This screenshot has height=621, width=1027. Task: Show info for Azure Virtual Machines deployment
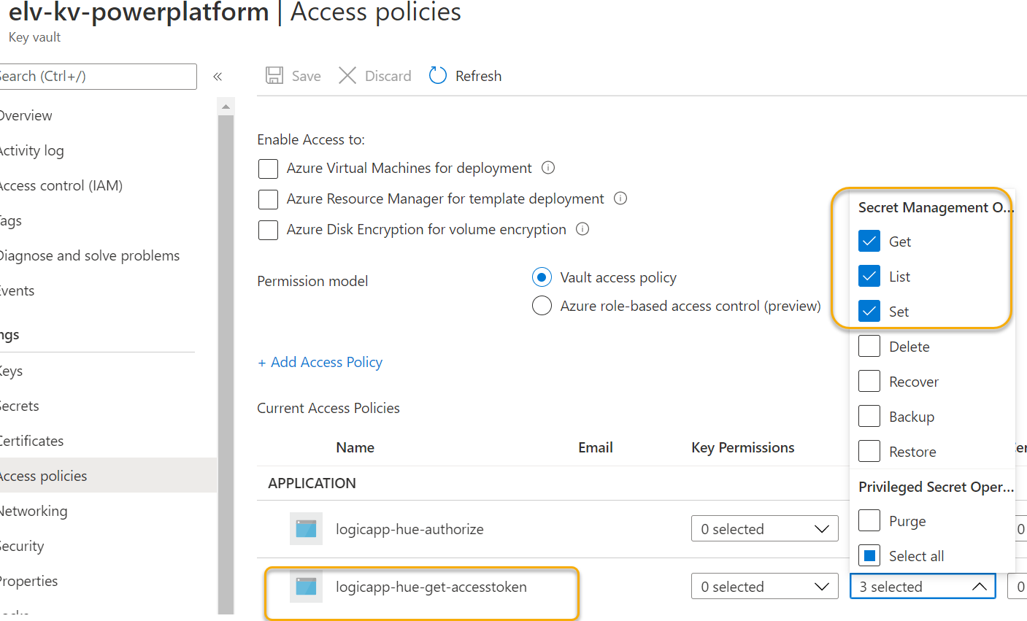point(548,168)
